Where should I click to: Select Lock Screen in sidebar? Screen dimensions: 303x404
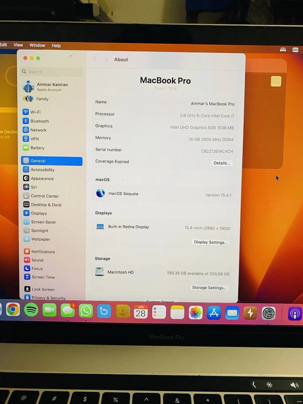click(40, 289)
